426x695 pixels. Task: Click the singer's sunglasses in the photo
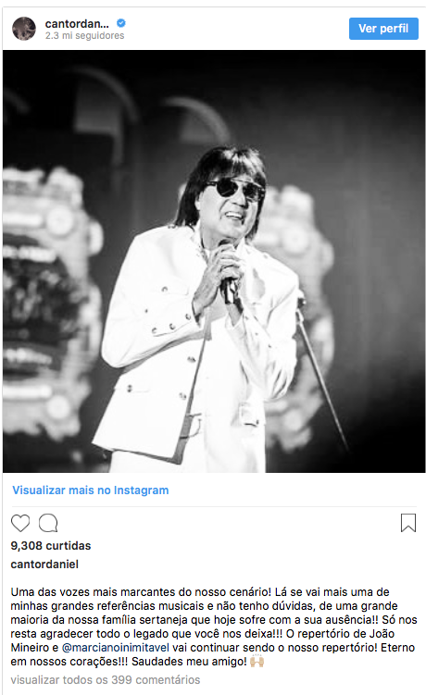pyautogui.click(x=235, y=190)
